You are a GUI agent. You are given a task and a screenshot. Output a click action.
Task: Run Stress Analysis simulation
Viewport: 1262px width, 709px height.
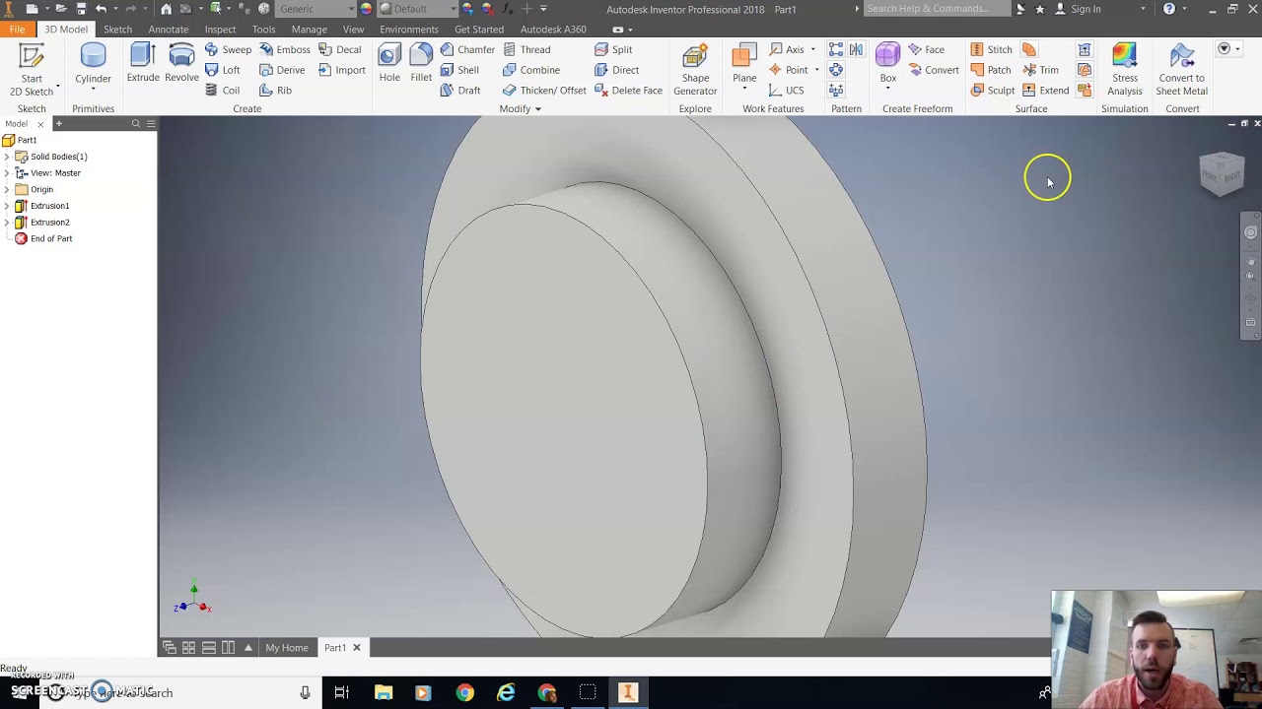click(x=1125, y=70)
